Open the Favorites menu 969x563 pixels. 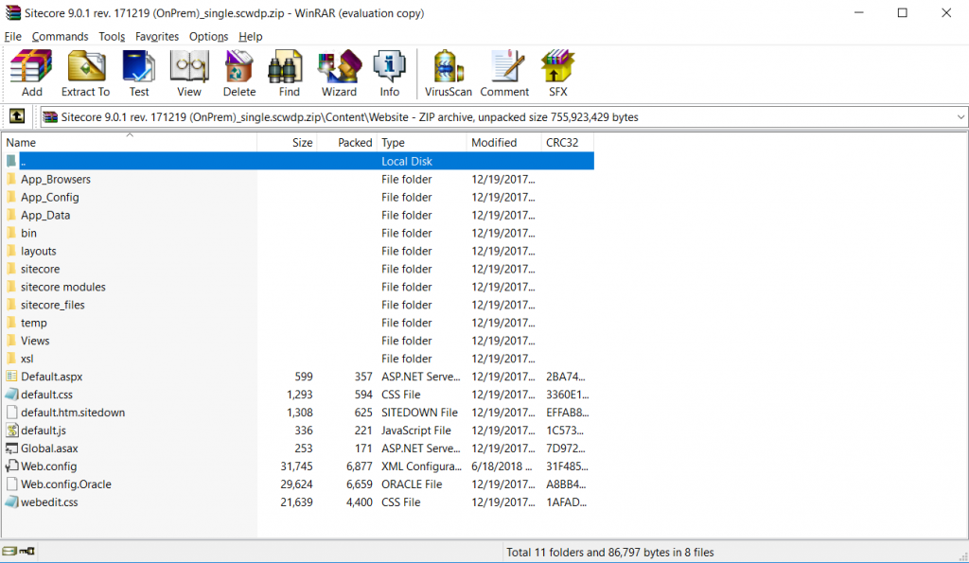click(x=156, y=36)
